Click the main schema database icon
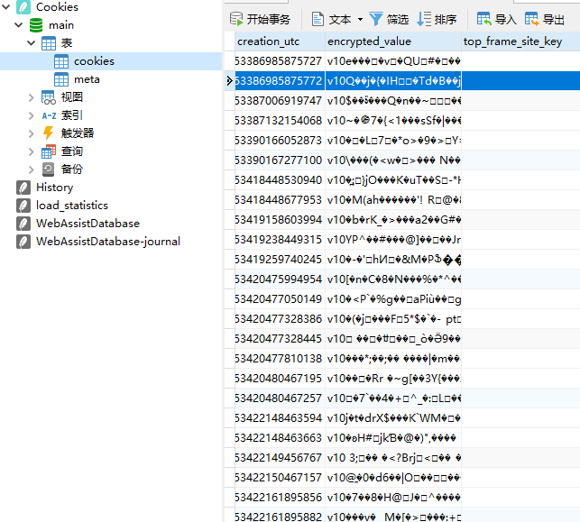Image resolution: width=580 pixels, height=522 pixels. 36,25
